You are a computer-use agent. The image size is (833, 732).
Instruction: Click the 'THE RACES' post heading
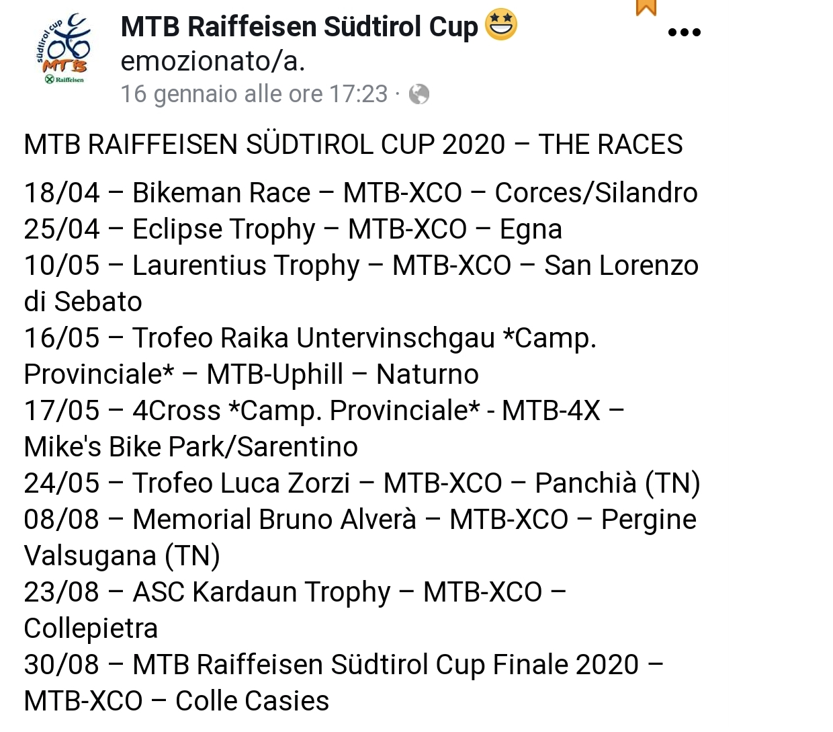[610, 145]
